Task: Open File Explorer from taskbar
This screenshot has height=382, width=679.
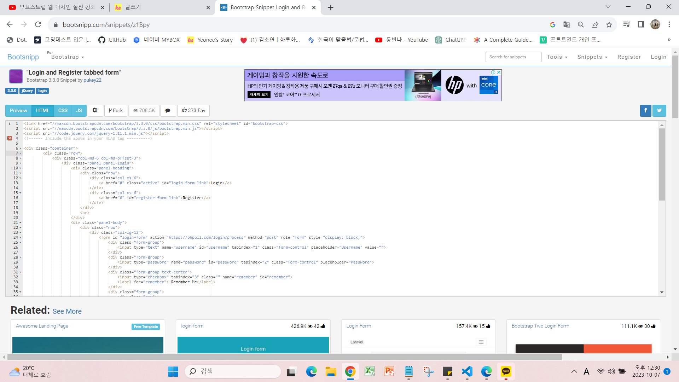Action: (331, 371)
